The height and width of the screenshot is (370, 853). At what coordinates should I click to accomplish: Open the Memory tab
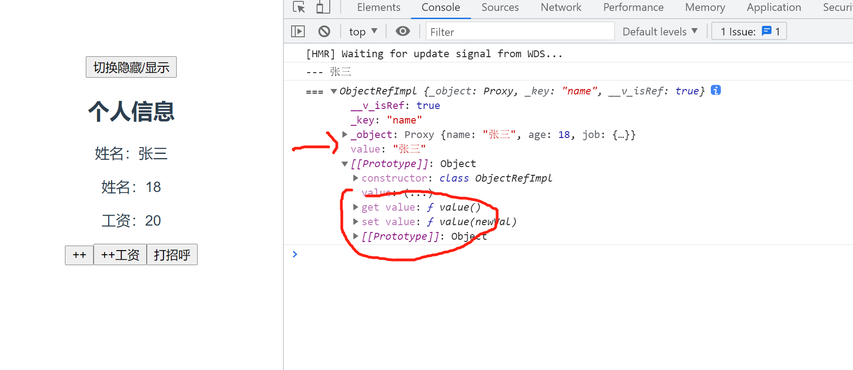tap(705, 7)
